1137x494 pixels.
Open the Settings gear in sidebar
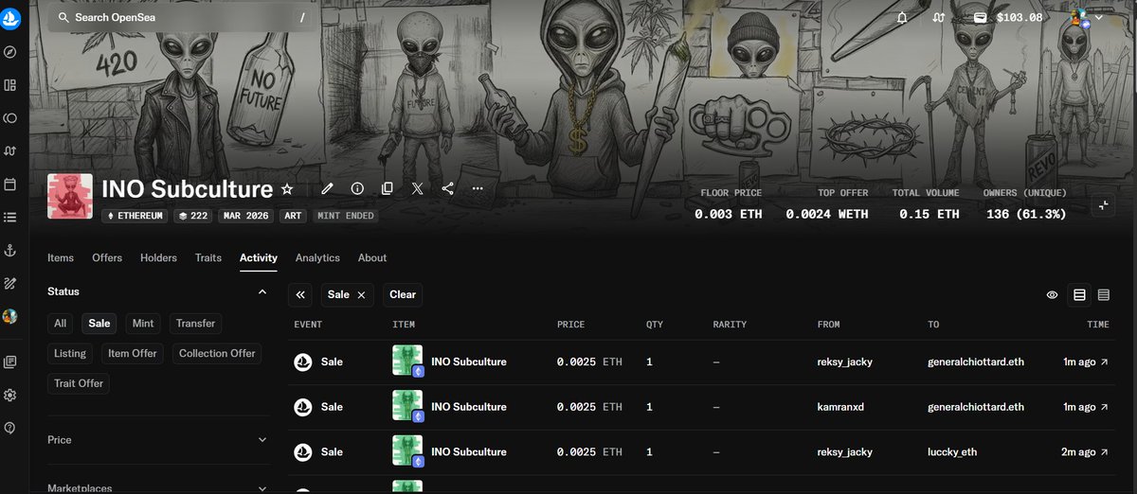click(x=9, y=395)
